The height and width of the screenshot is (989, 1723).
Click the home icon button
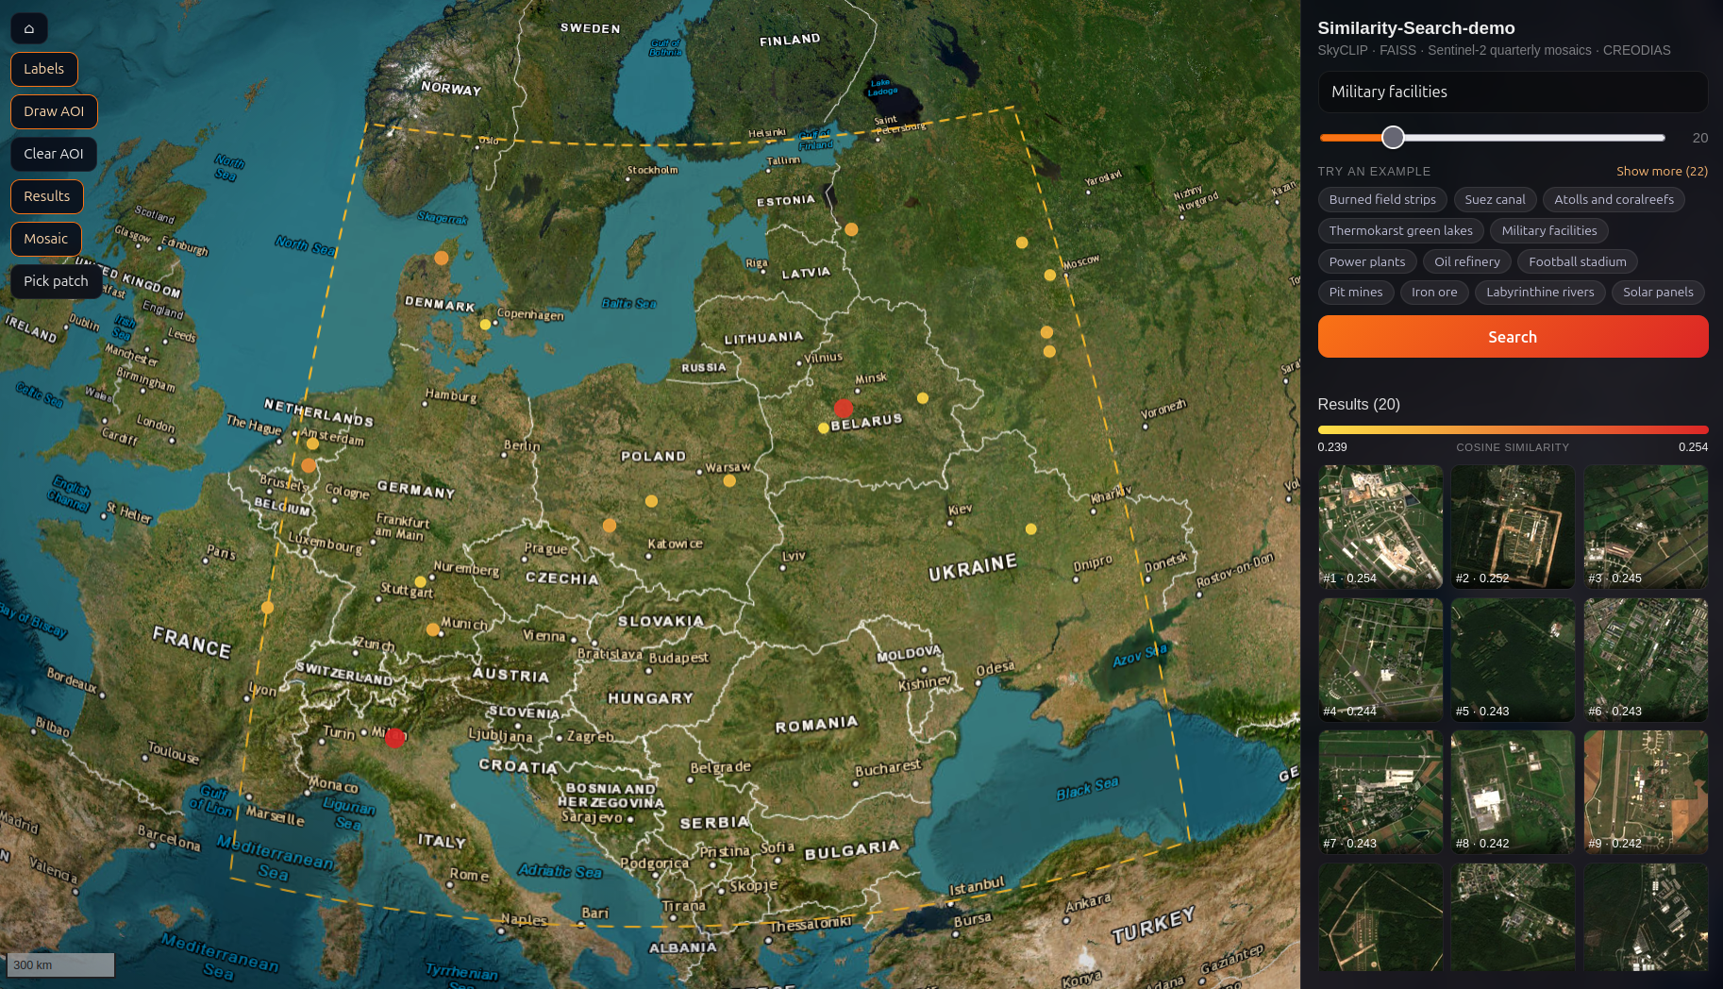(29, 28)
